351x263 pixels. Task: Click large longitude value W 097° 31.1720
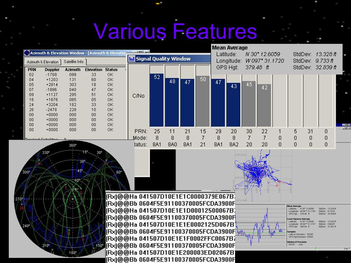265,61
